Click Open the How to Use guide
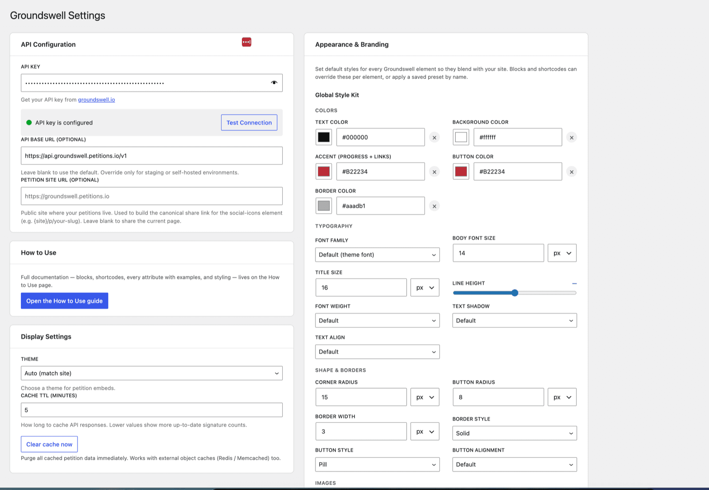The height and width of the screenshot is (490, 709). point(64,301)
